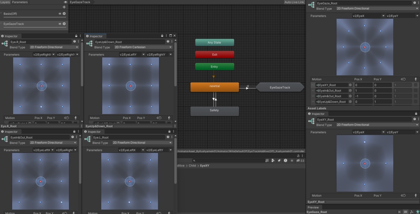
Task: Open settings gear for EyeGazeTrack layer
Action: pos(64,24)
